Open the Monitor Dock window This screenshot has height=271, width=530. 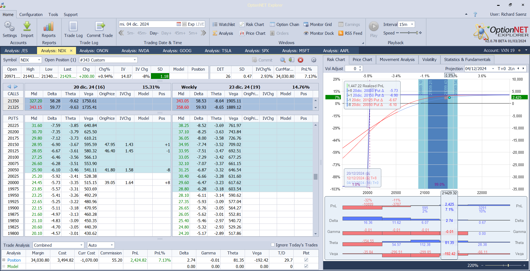tap(319, 33)
